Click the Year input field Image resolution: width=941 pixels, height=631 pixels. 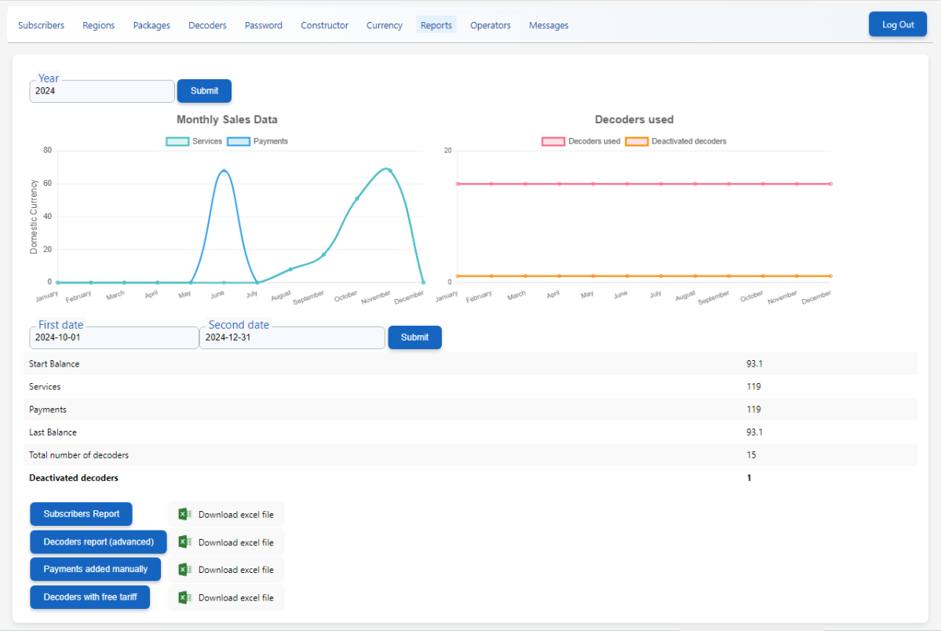pyautogui.click(x=102, y=91)
